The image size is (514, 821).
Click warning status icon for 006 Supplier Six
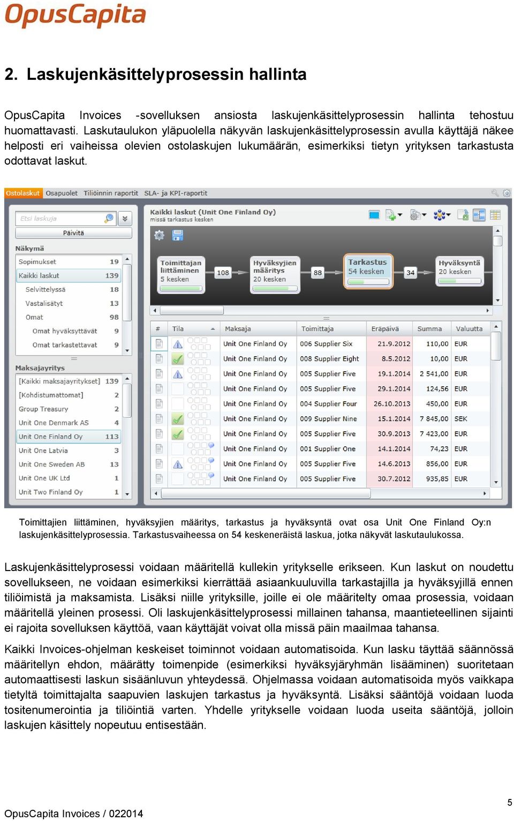click(x=178, y=344)
